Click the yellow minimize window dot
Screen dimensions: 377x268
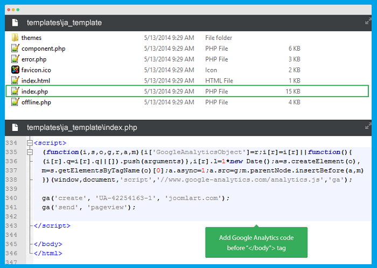(13, 10)
